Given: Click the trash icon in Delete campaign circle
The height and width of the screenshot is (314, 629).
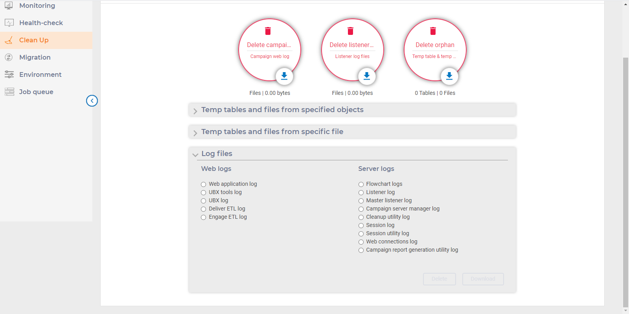Looking at the screenshot, I should click(x=268, y=31).
